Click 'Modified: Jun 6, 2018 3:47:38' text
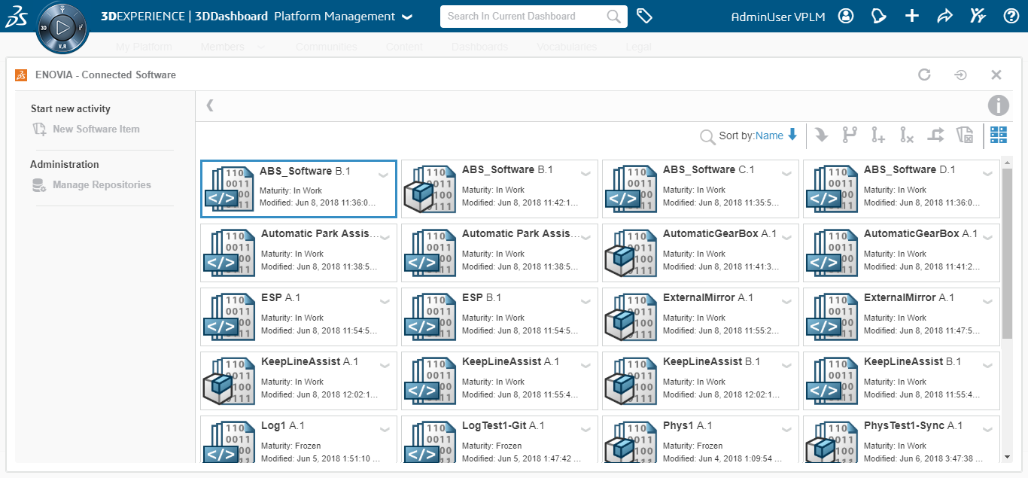The image size is (1028, 478). [923, 458]
